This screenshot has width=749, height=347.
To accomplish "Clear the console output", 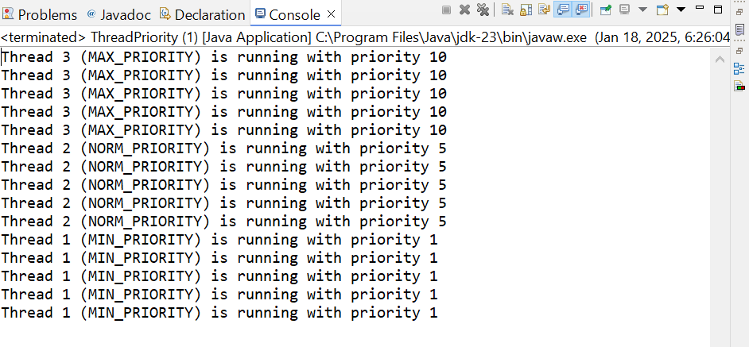I will (507, 10).
